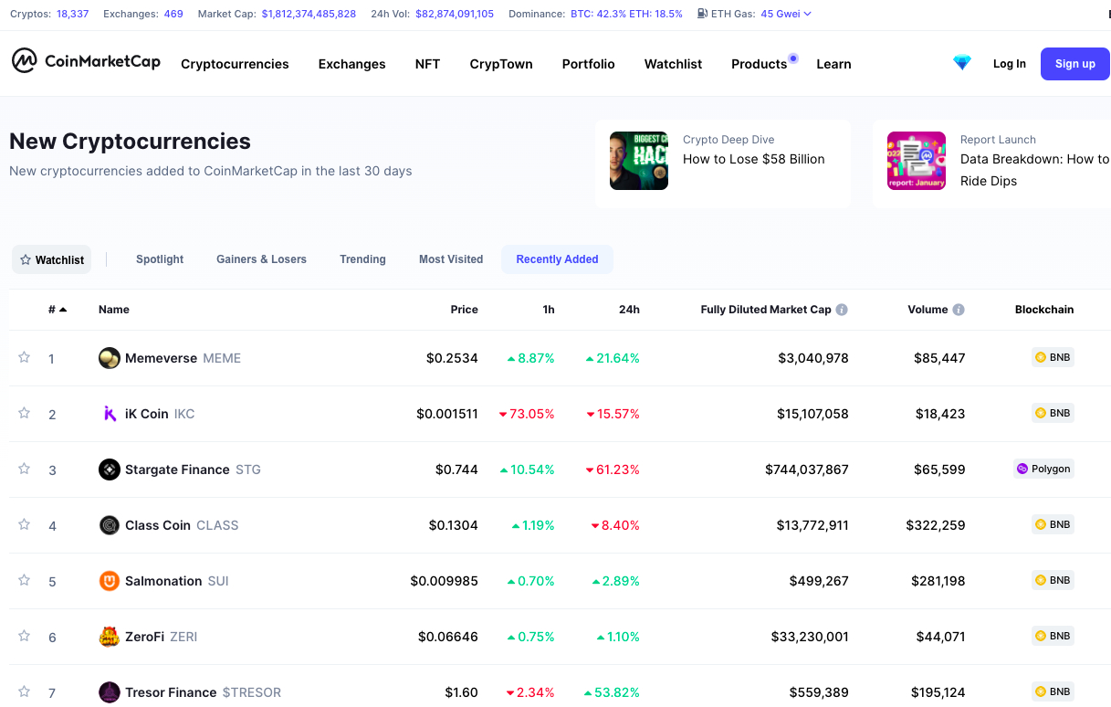Click the iK Coin logo icon

[110, 414]
